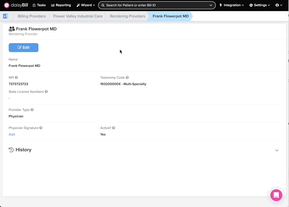This screenshot has height=207, width=289.
Task: Click the Provider Type help icon
Action: click(32, 110)
